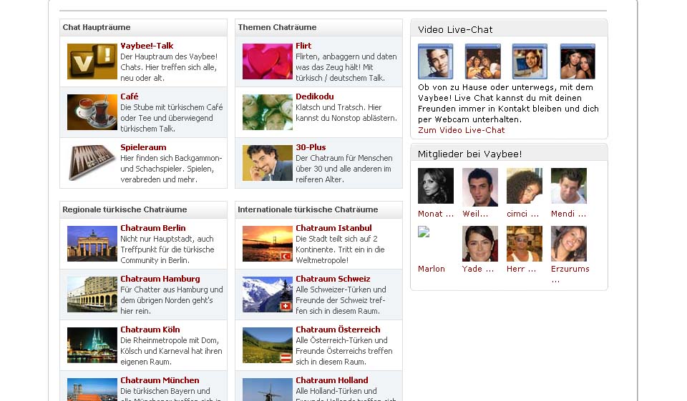
Task: Click the Chatraum Schweiz mountain image
Action: pyautogui.click(x=268, y=294)
